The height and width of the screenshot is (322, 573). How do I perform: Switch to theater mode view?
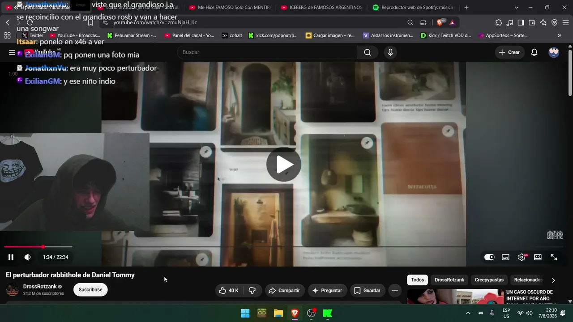(538, 257)
